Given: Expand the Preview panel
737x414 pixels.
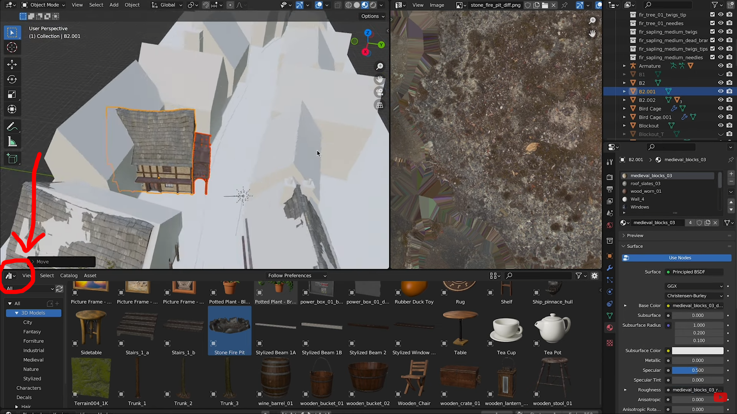Looking at the screenshot, I should point(635,235).
